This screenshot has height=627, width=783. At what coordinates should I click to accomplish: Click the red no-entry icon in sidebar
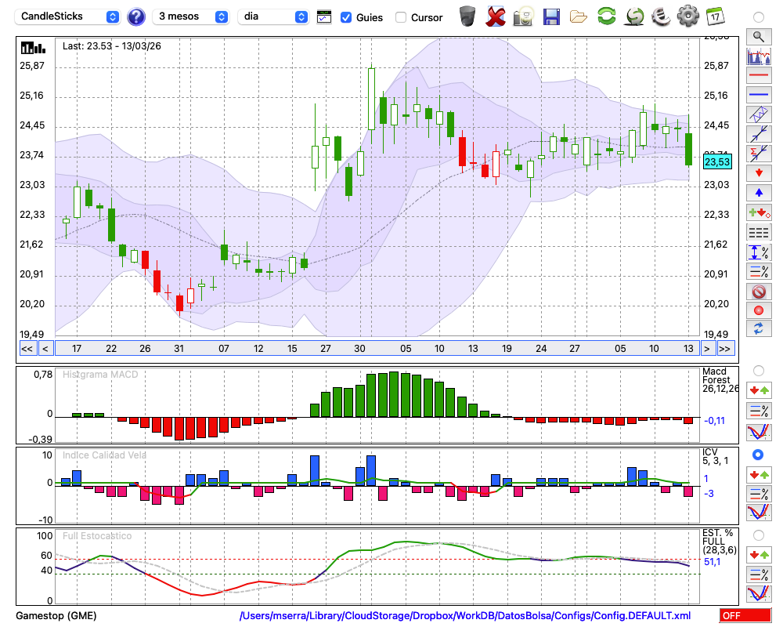click(x=758, y=292)
